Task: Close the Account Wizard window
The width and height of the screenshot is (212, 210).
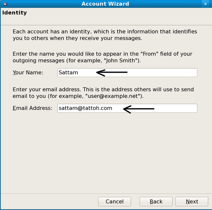Action: [x=205, y=4]
